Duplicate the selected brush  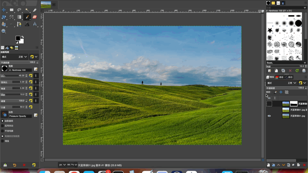tap(283, 71)
